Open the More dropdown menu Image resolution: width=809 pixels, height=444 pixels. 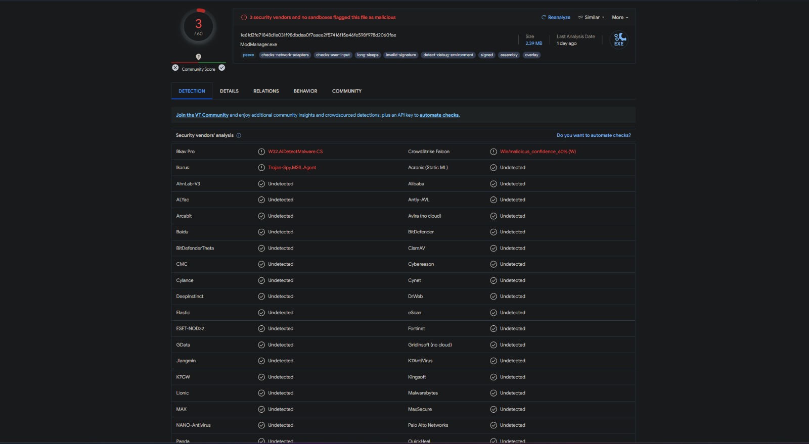[620, 17]
